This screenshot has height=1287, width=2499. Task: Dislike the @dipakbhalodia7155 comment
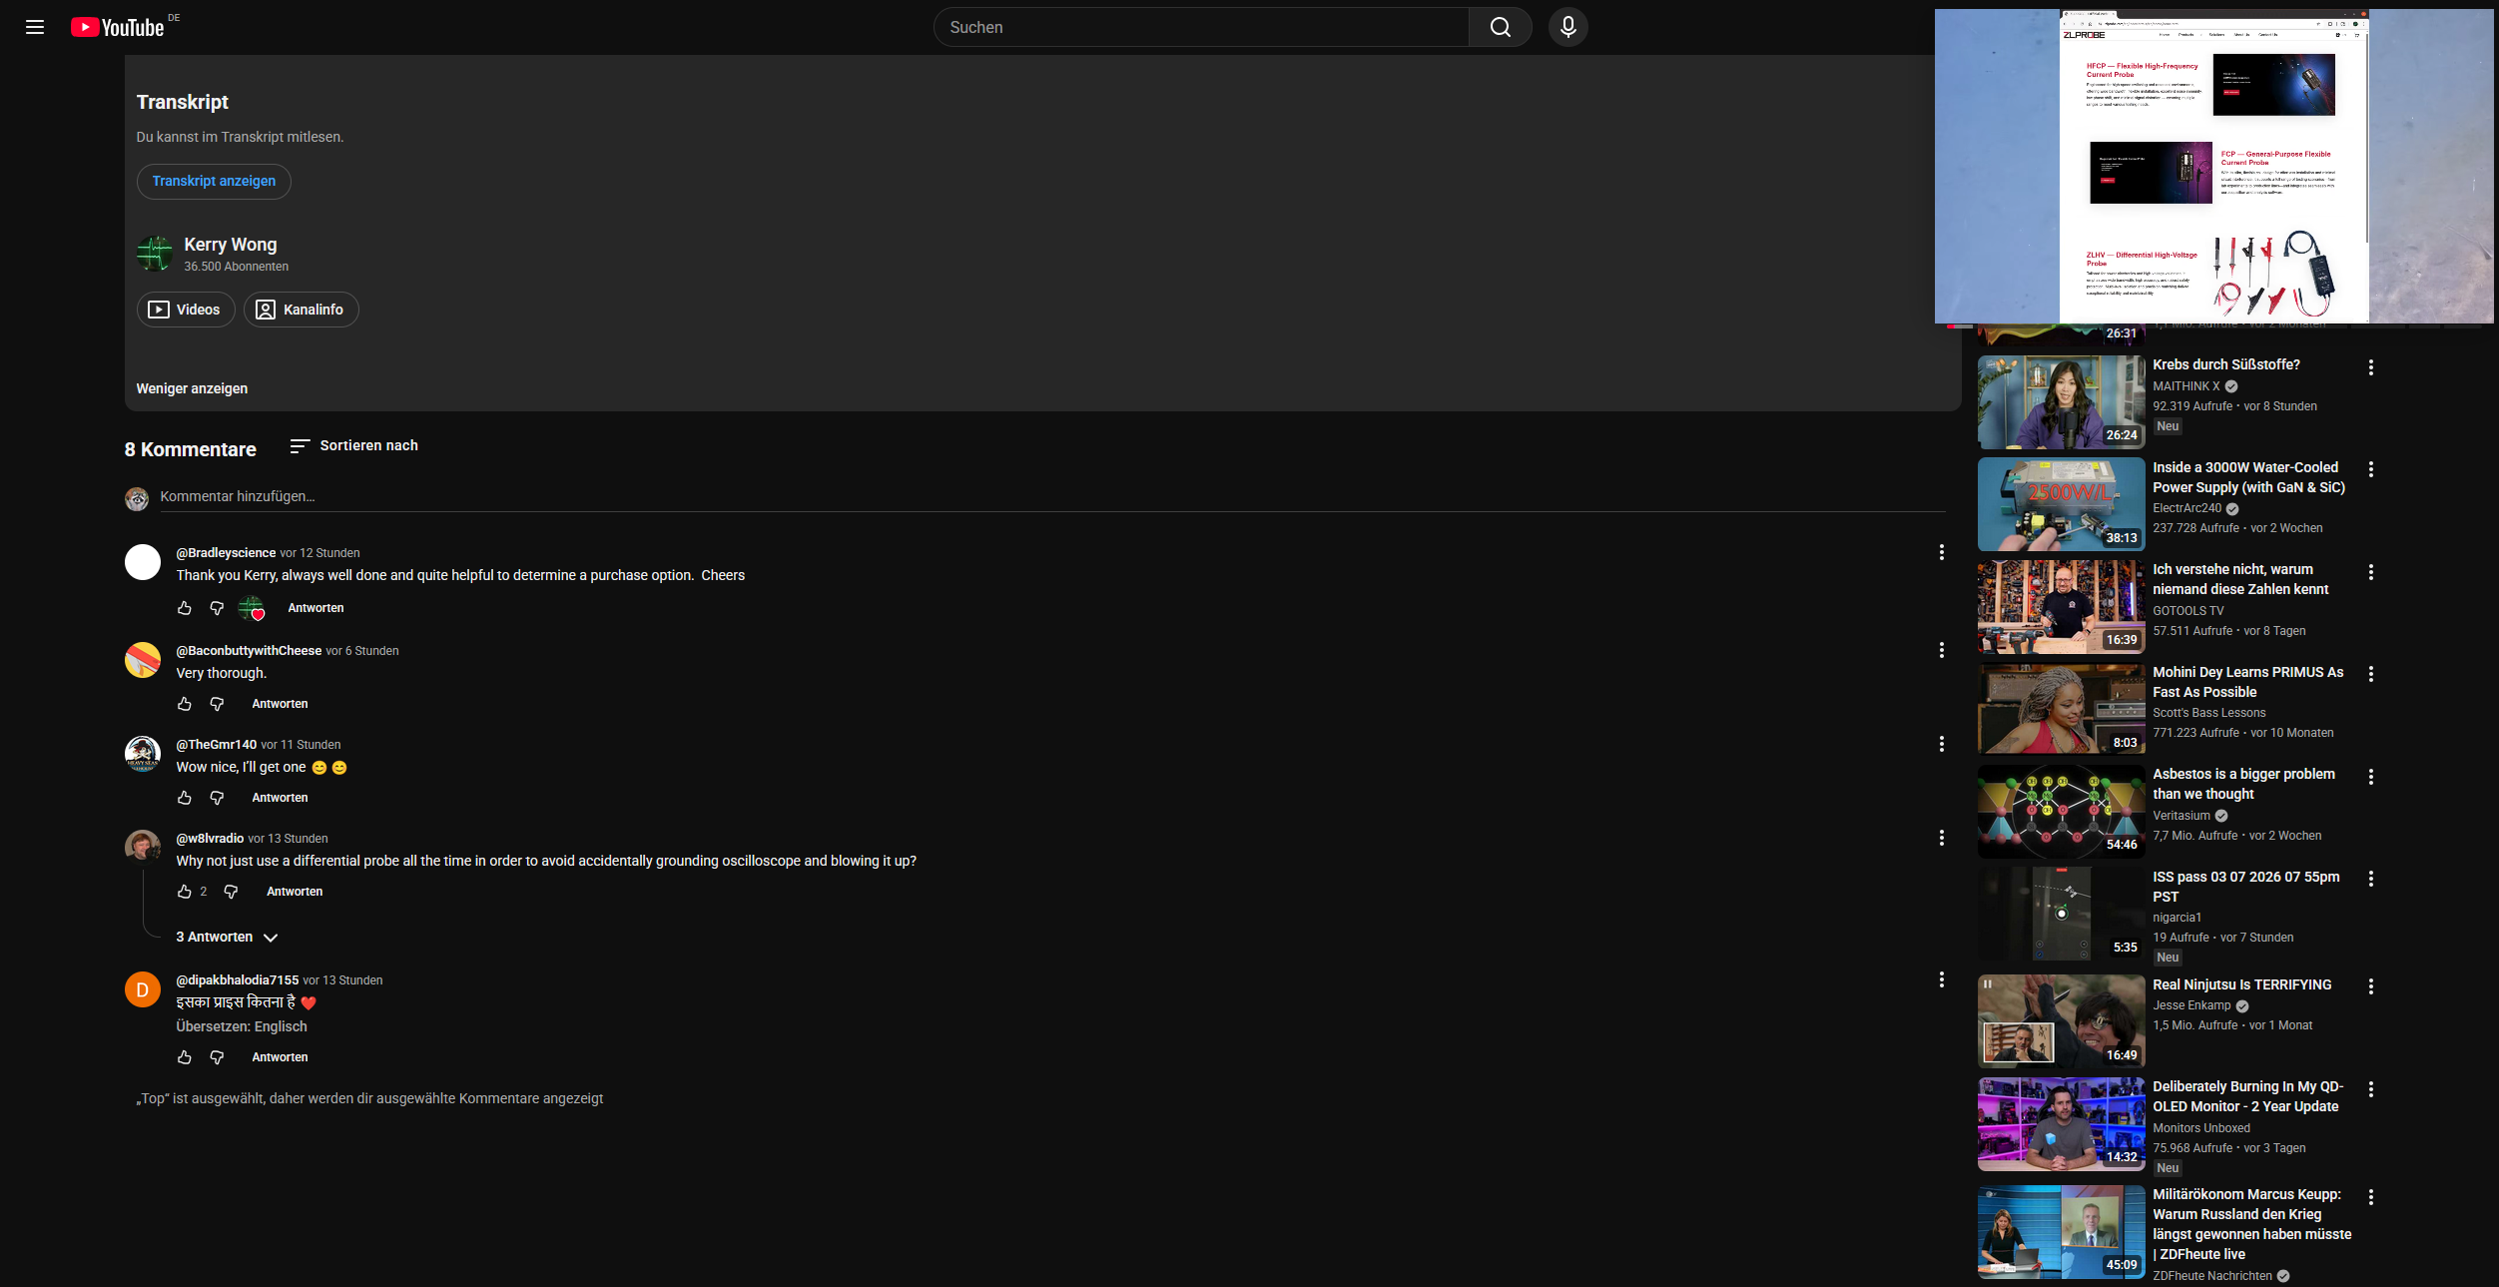[x=217, y=1057]
